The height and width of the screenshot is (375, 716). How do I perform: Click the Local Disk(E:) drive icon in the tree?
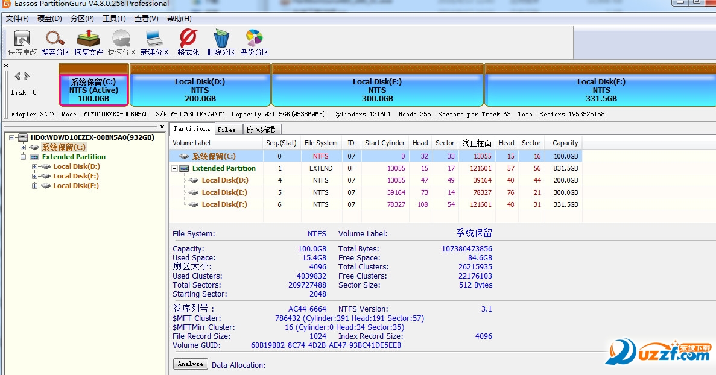(46, 176)
